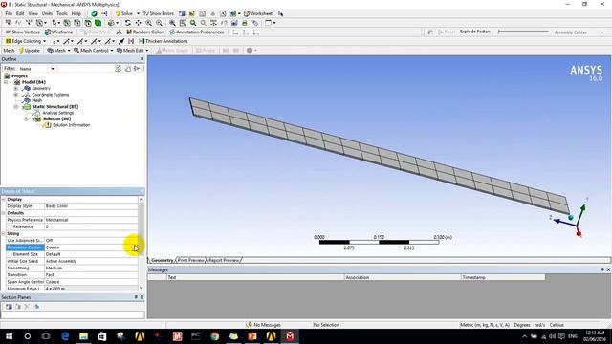Select Geometry node in outline tree

pos(41,89)
